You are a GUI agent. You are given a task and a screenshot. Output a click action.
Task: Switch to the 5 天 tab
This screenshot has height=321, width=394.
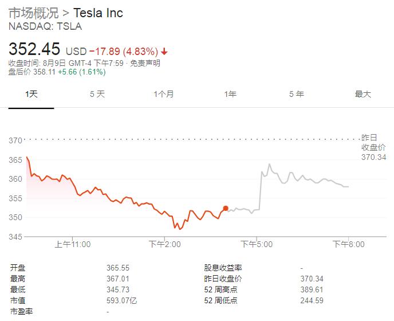pyautogui.click(x=97, y=94)
